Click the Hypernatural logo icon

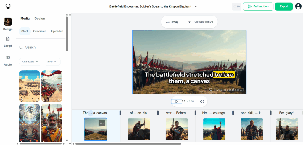[8, 6]
